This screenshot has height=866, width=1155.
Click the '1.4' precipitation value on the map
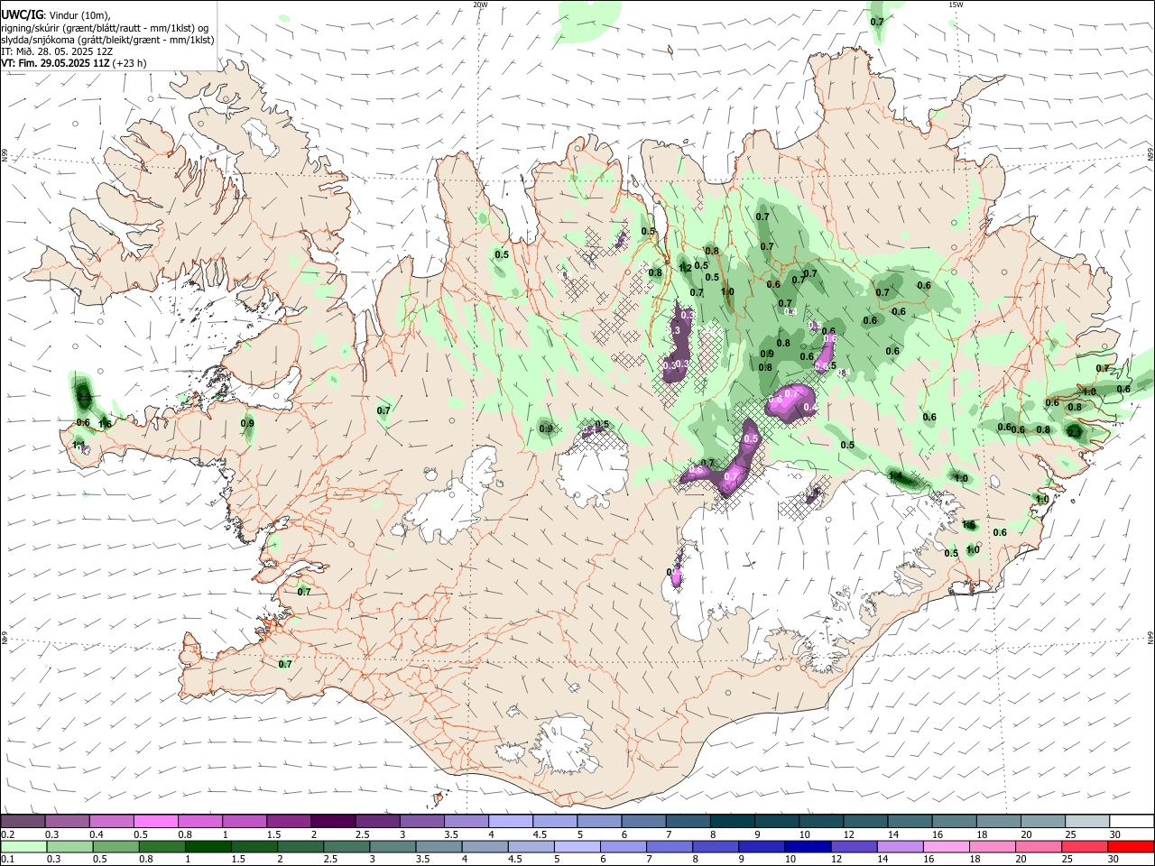(x=895, y=475)
